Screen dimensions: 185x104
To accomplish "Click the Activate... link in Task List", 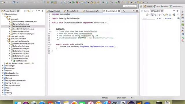I will [169, 18].
